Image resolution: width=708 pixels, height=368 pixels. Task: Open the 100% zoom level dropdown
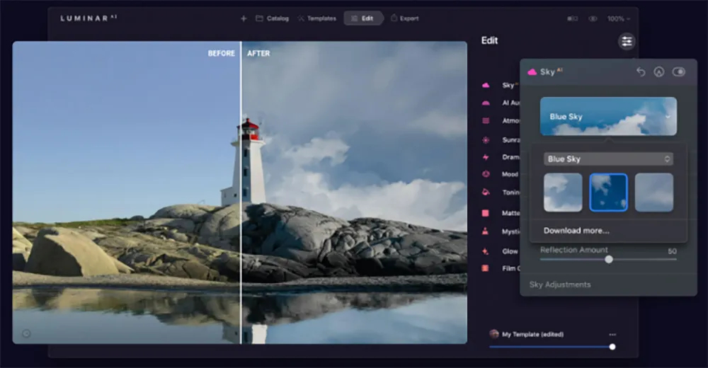click(x=618, y=18)
